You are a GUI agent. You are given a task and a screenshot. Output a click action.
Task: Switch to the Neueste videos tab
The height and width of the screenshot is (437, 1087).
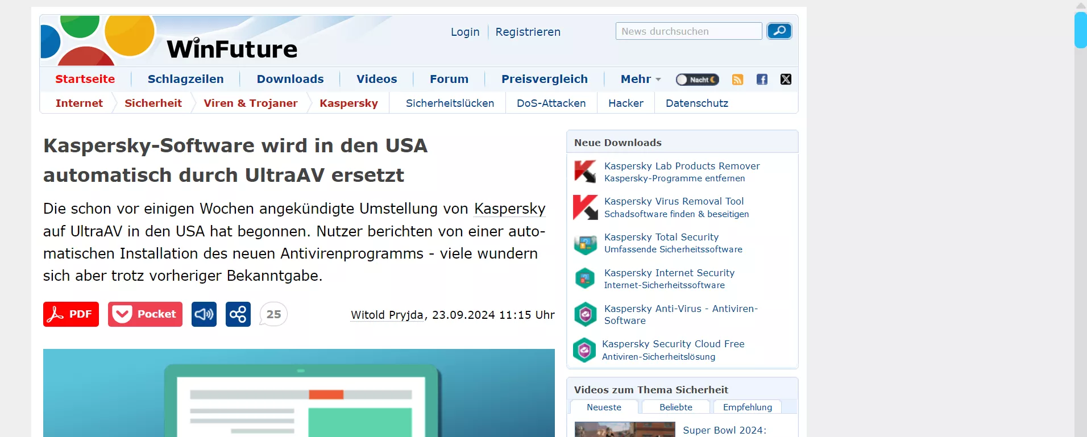(x=604, y=407)
